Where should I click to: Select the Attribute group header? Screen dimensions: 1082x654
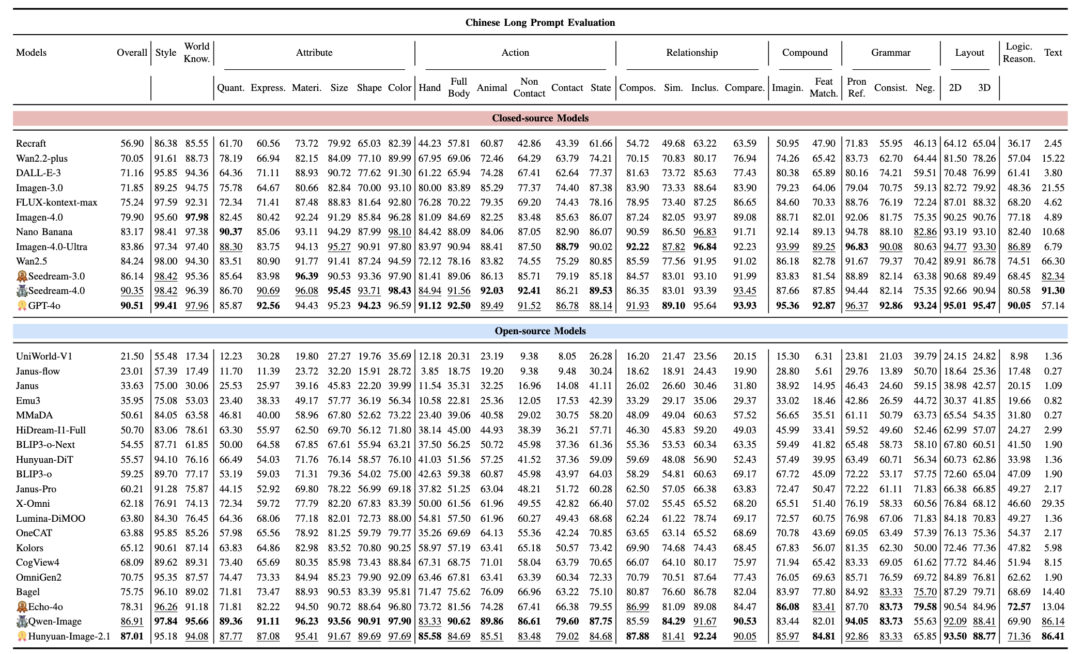pyautogui.click(x=314, y=53)
